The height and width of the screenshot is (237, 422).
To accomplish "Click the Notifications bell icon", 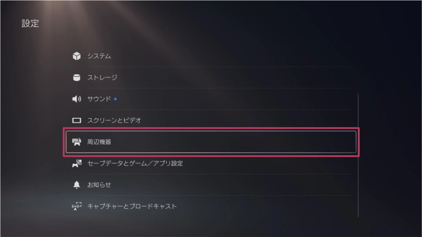I will [x=76, y=185].
